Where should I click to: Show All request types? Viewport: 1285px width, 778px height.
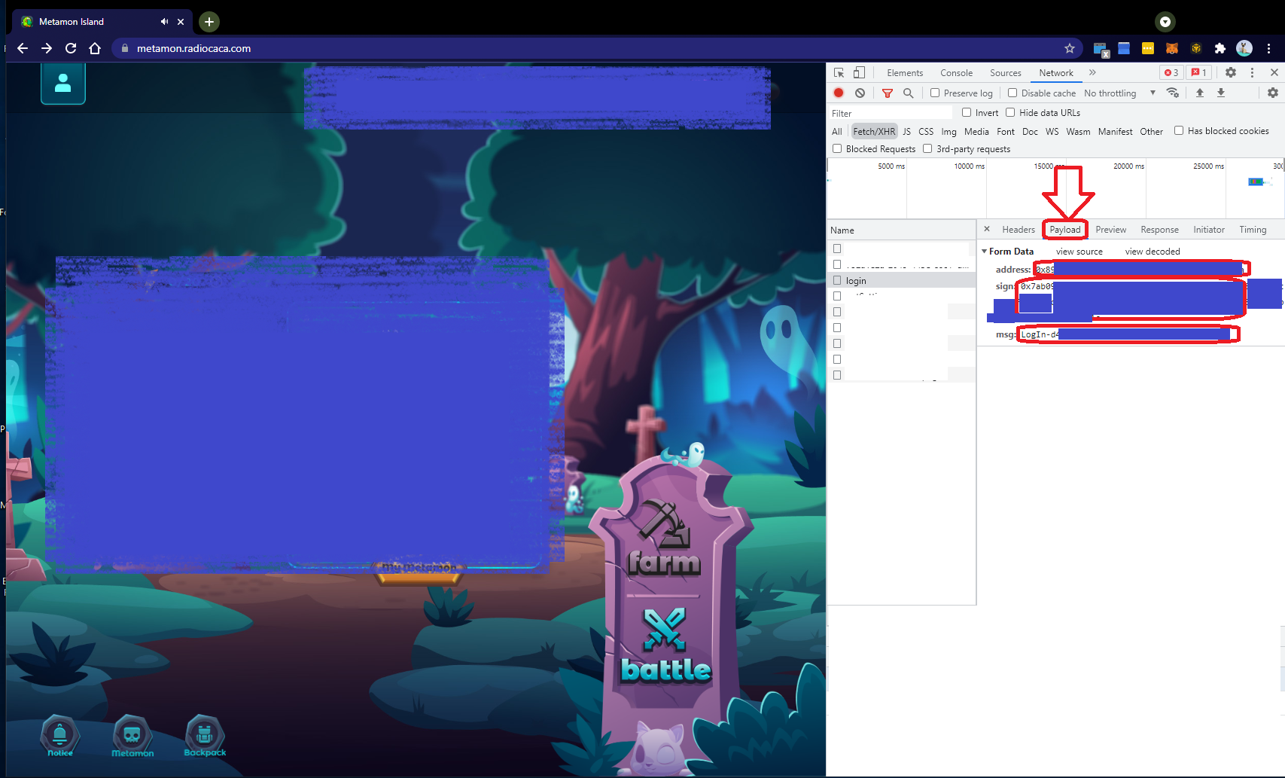[836, 131]
